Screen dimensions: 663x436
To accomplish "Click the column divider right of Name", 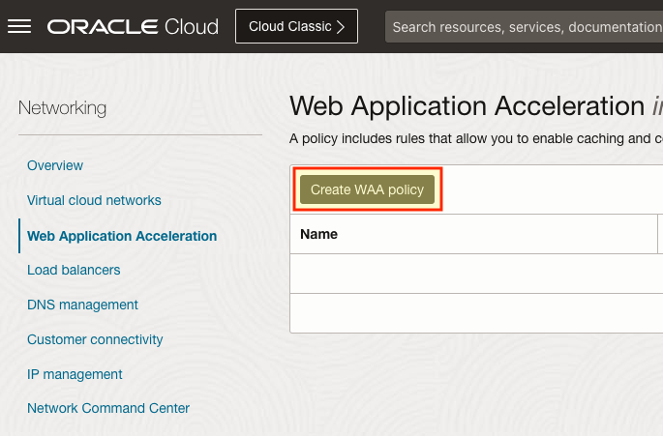I will tap(657, 234).
